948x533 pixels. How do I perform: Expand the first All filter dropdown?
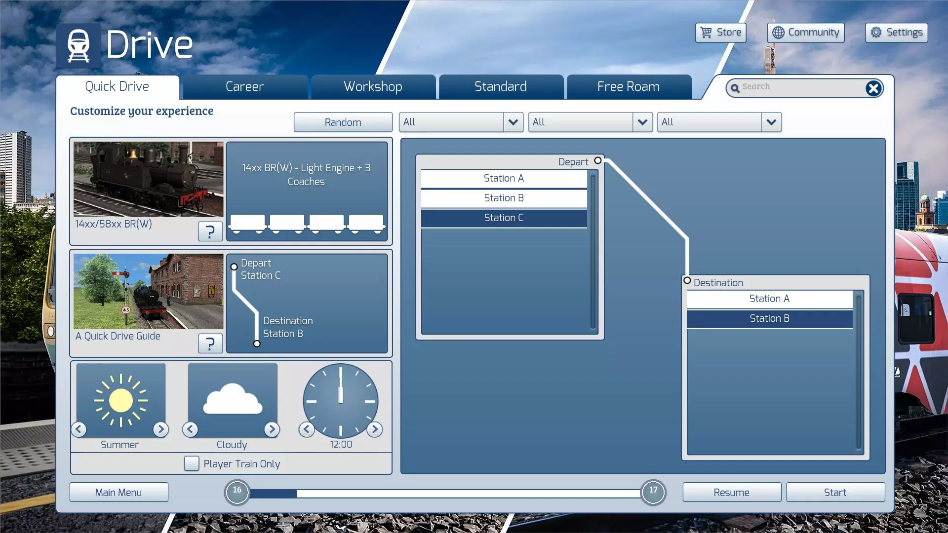[513, 122]
